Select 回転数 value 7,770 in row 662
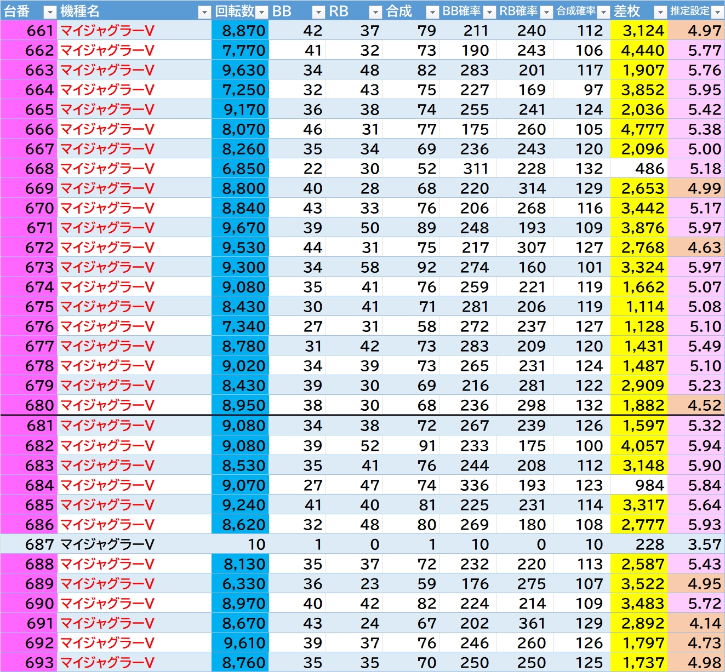 tap(240, 50)
